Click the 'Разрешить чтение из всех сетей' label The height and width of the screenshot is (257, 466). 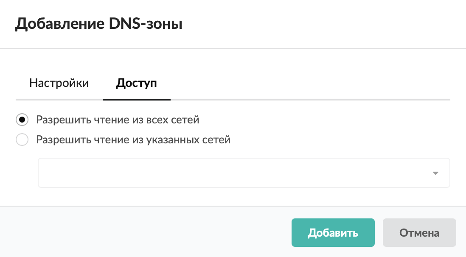[118, 120]
